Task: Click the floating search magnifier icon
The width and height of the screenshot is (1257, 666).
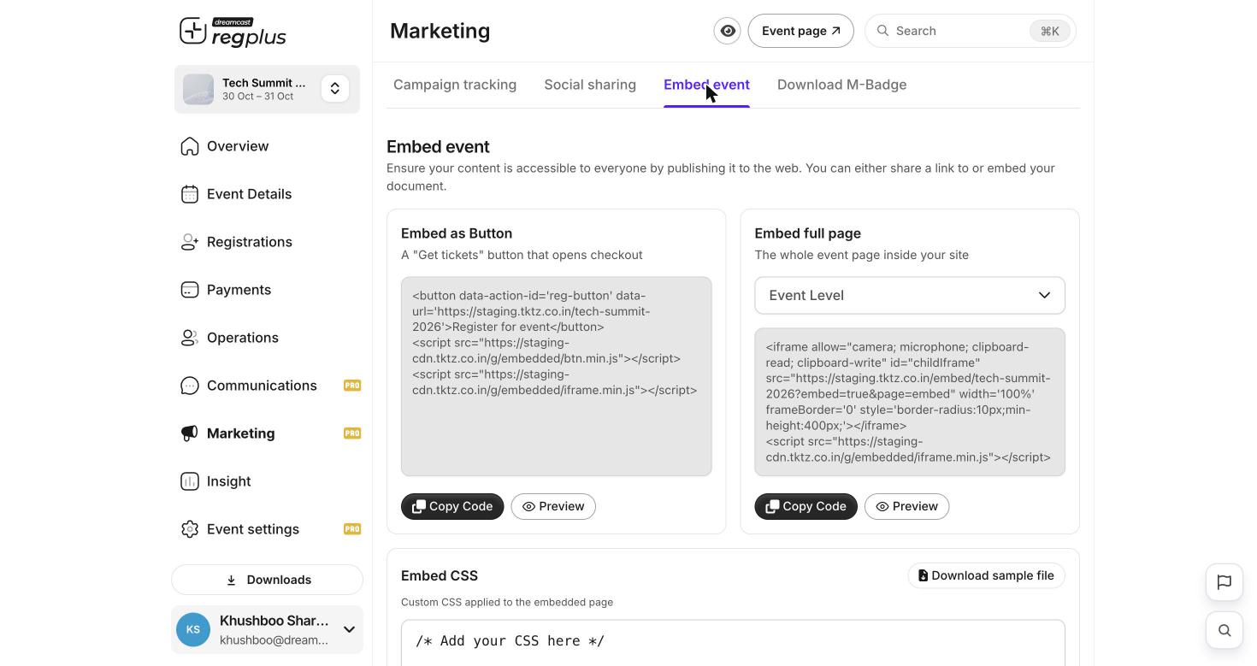Action: (x=1225, y=630)
